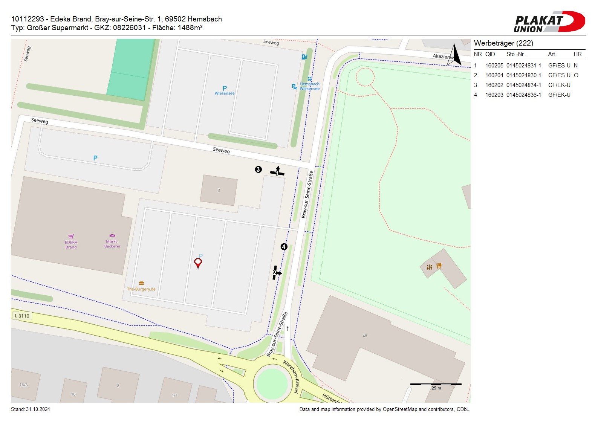
Task: Select billboard marker number 3
Action: (258, 170)
